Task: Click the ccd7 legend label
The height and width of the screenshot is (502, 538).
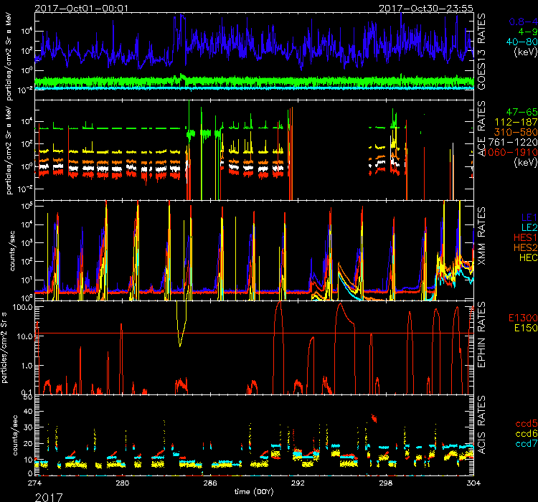Action: (524, 444)
